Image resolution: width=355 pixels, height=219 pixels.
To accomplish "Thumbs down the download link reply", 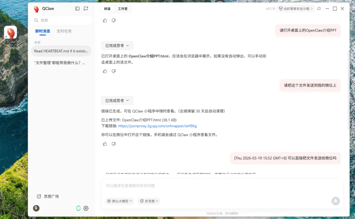I will click(x=114, y=144).
